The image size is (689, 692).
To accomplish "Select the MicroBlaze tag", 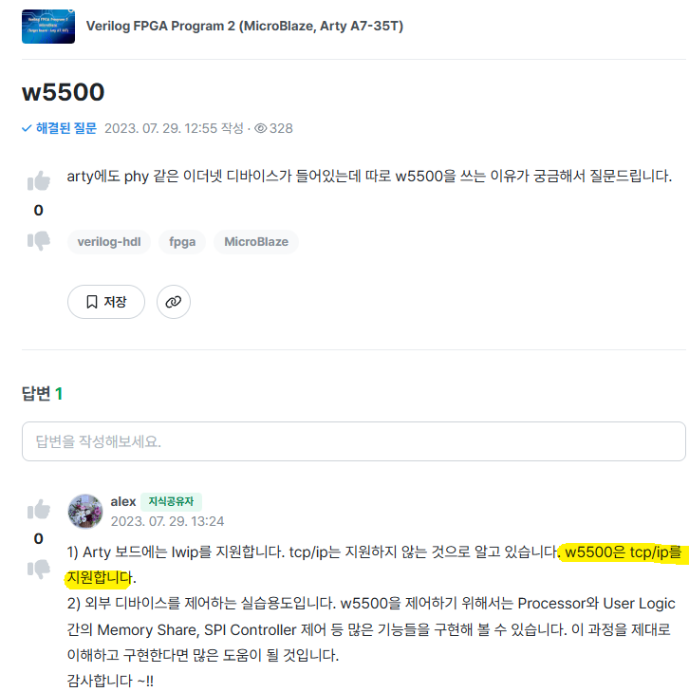I will click(x=256, y=242).
